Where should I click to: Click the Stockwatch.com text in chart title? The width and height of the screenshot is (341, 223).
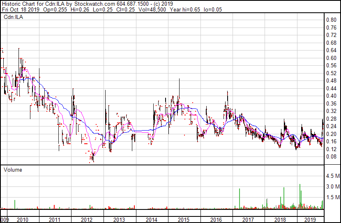pos(93,4)
